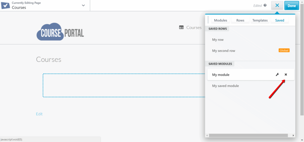The width and height of the screenshot is (304, 142).
Task: Click the Course Portal cloud logo
Action: 60,31
